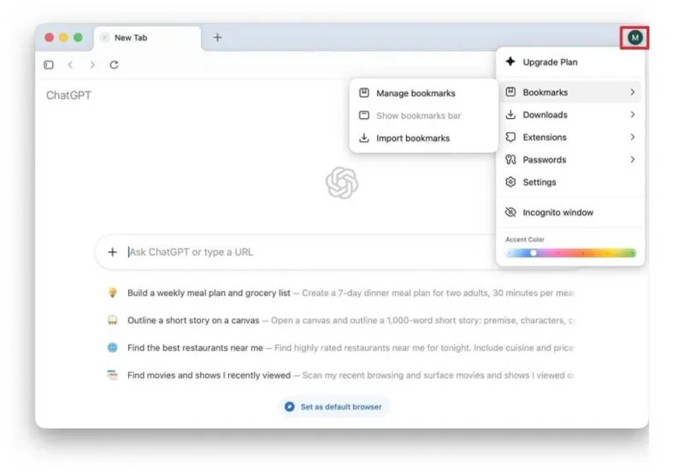Choose Show bookmarks bar option

(423, 116)
